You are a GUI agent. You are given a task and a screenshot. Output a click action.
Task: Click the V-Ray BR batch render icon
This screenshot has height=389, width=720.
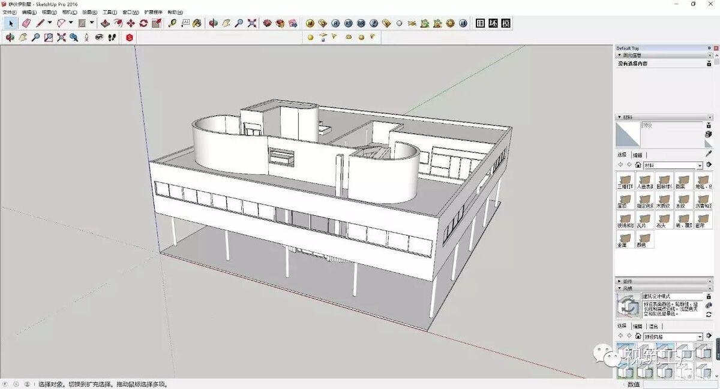tap(361, 23)
